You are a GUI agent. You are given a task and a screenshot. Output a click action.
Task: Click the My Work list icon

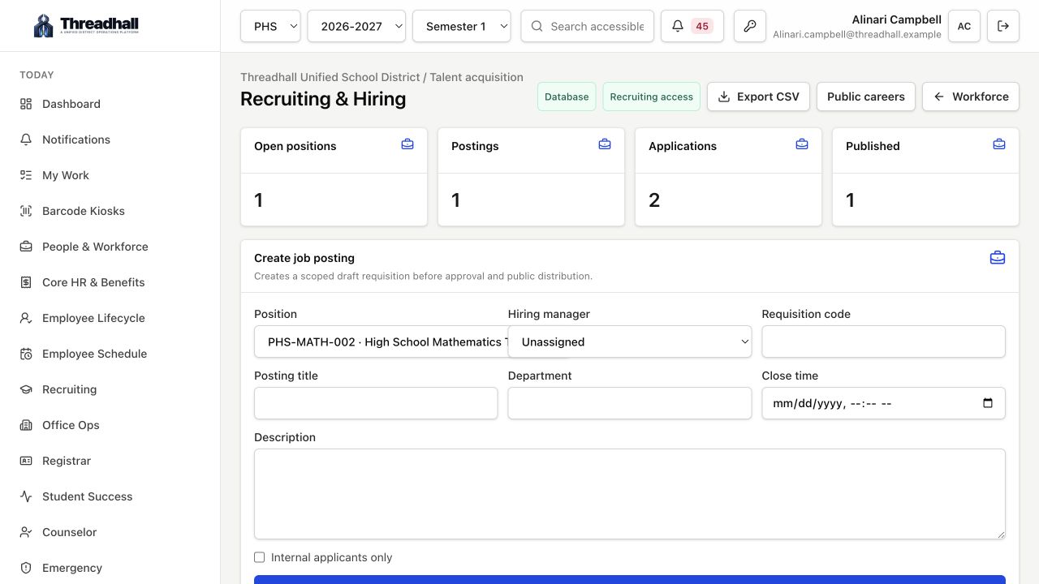click(26, 175)
